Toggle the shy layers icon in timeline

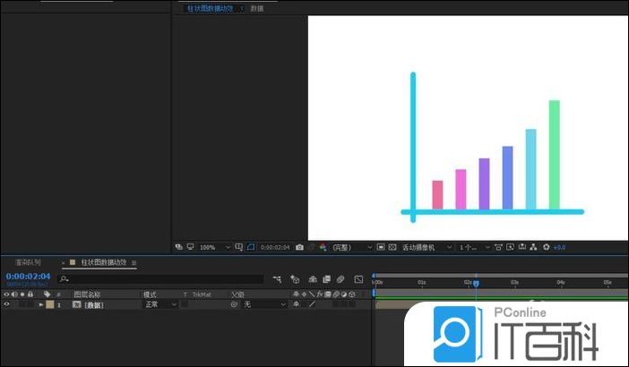pos(312,279)
